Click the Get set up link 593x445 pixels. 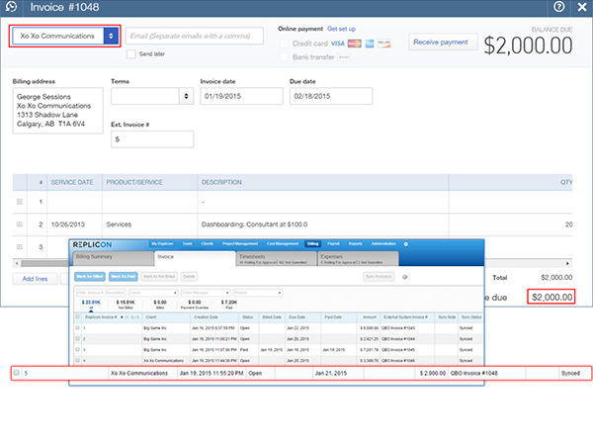tap(341, 29)
